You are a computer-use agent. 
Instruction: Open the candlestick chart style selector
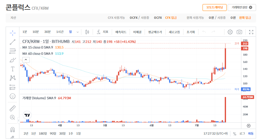87,32
